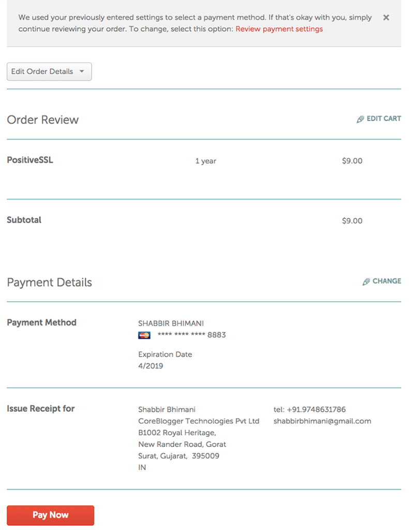The height and width of the screenshot is (530, 409).
Task: Click the shabbirbhimani@gmail.com email address
Action: (322, 421)
